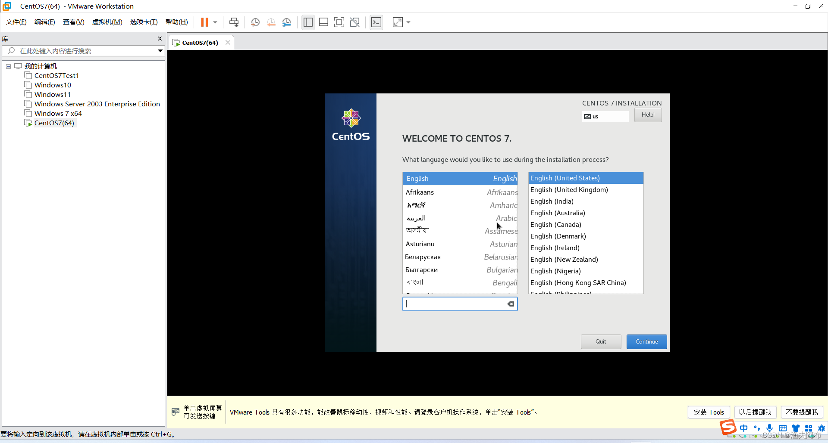Image resolution: width=828 pixels, height=443 pixels.
Task: Take a snapshot using the clock-plus icon
Action: click(255, 22)
